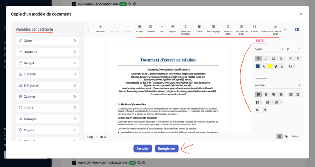Image resolution: width=315 pixels, height=167 pixels.
Task: Open the Normale paragraph style dropdown
Action: coord(277,85)
